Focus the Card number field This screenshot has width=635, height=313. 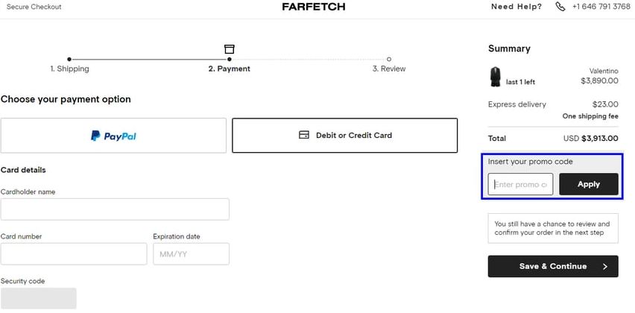pos(74,254)
